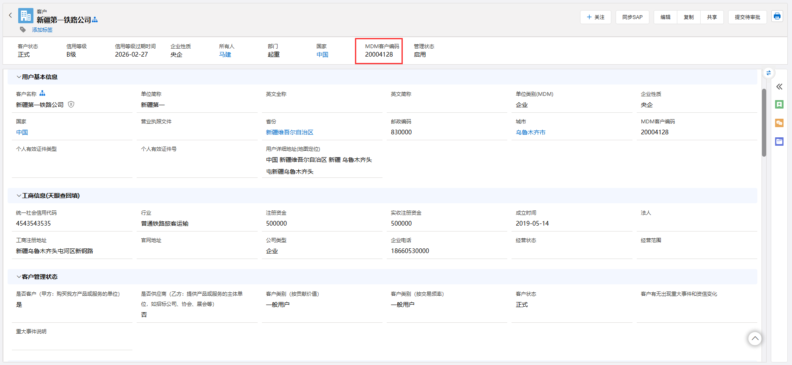Toggle layout with the blue swap arrows button
Image resolution: width=792 pixels, height=365 pixels.
(768, 73)
